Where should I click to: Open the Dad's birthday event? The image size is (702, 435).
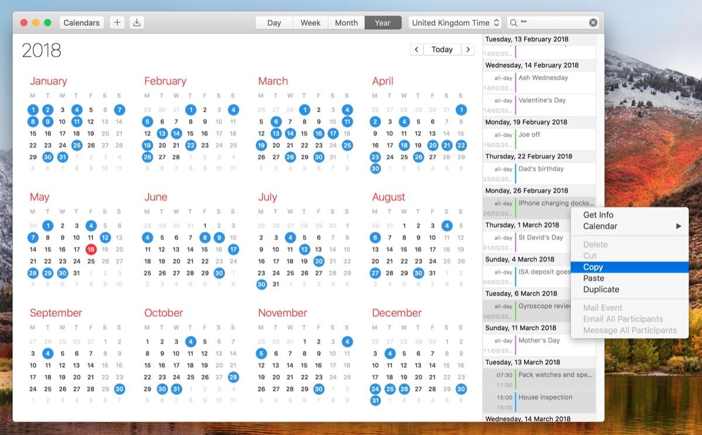[541, 169]
